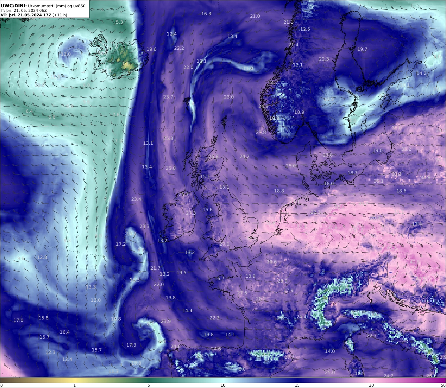This screenshot has height=388, width=446.
Task: Click the map value 21.4
Action: [293, 45]
